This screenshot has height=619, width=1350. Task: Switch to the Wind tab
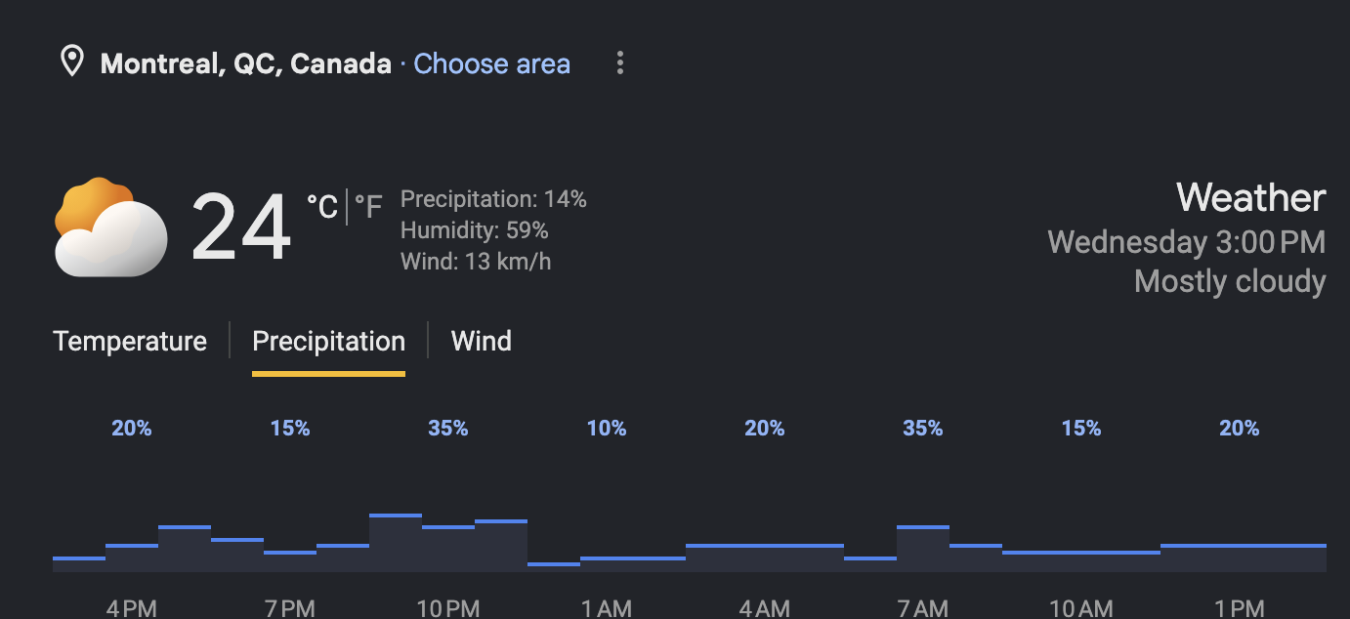[x=482, y=342]
